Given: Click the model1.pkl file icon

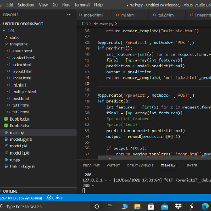Looking at the screenshot, I should click(6, 153).
